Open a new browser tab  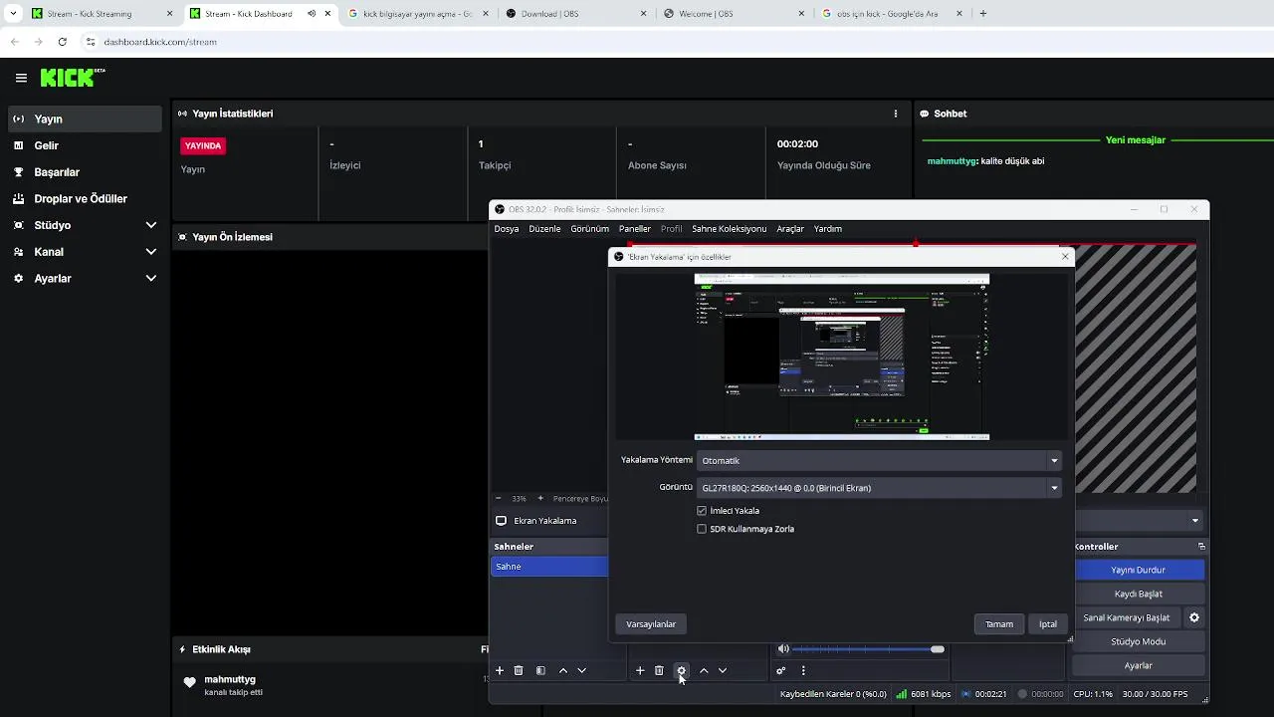983,14
